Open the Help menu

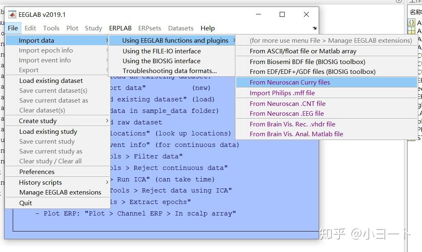point(208,28)
